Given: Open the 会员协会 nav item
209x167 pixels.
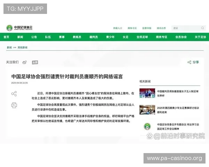Looking at the screenshot, I should pos(181,37).
